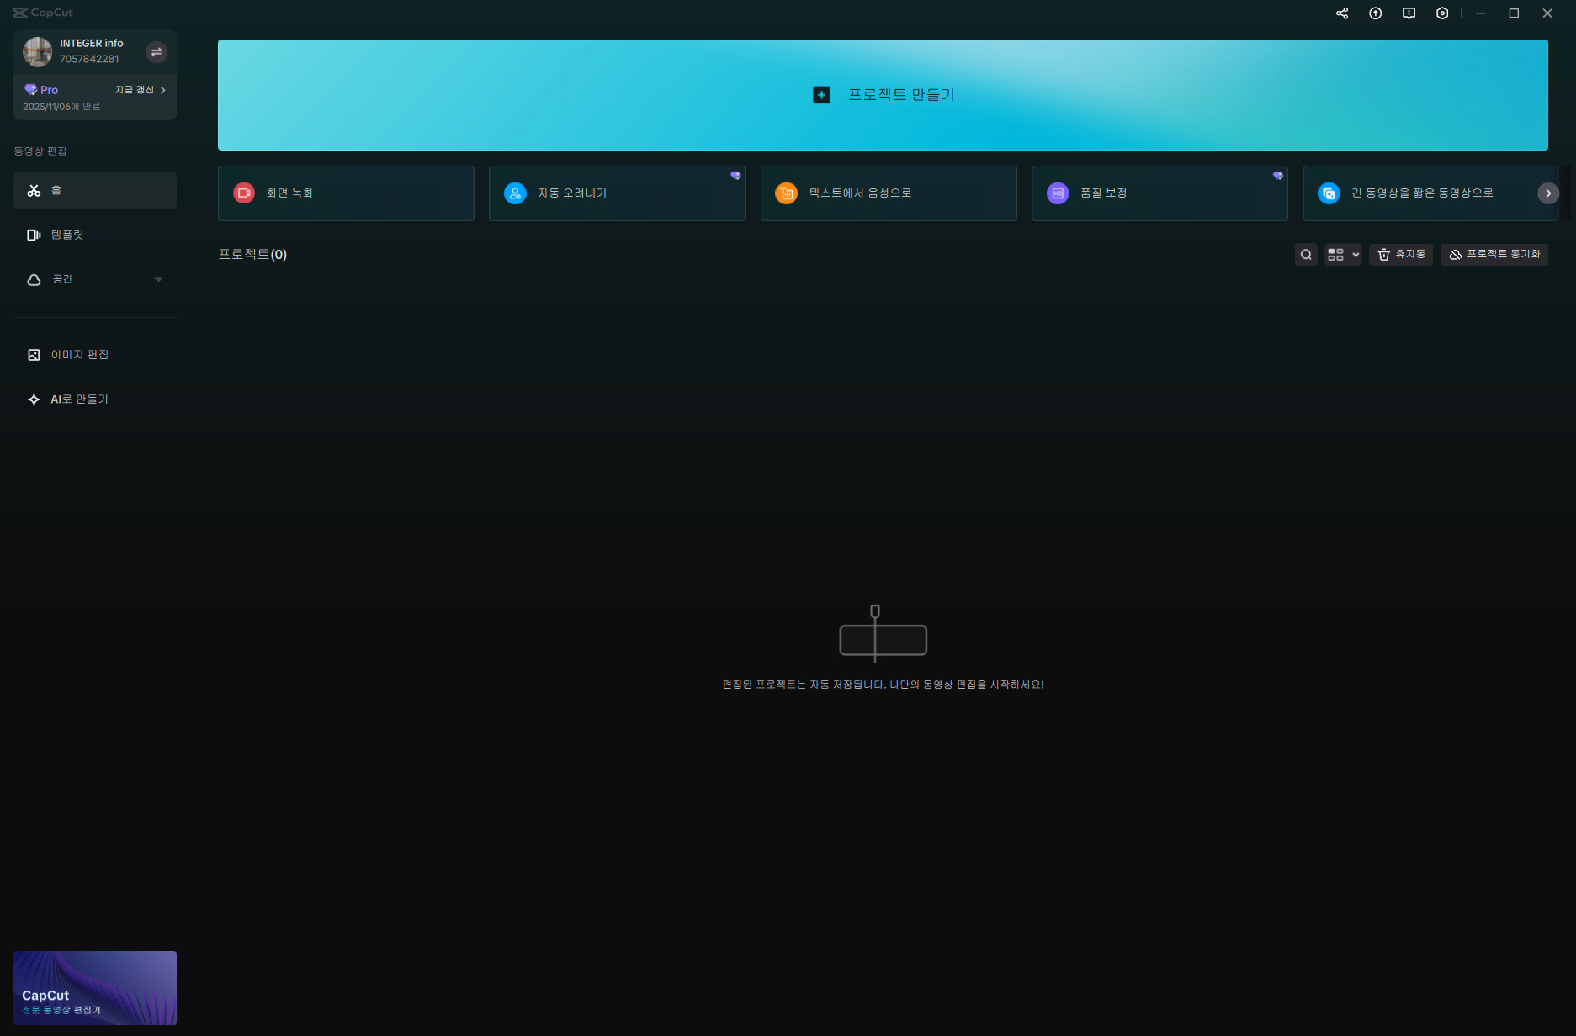
Task: Open 자동 오려내기 auto cutout card
Action: click(617, 193)
